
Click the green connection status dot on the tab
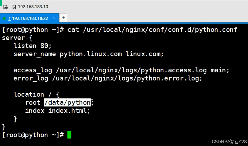point(4,18)
